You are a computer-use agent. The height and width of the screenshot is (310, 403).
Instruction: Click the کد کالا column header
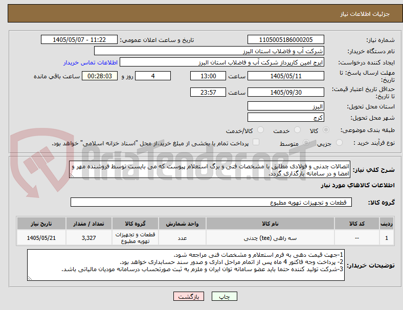357,224
